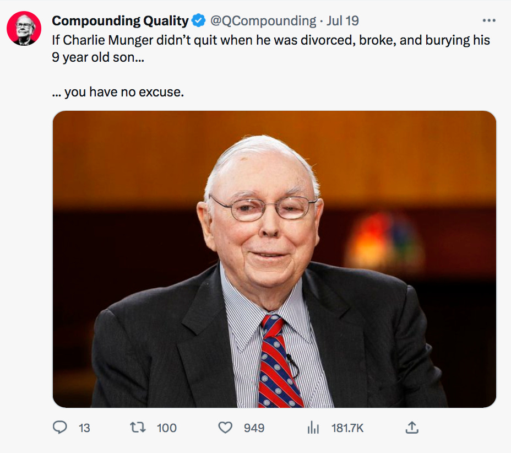Click the upward arrow share button
Screen dimensions: 511x453
[x=411, y=427]
